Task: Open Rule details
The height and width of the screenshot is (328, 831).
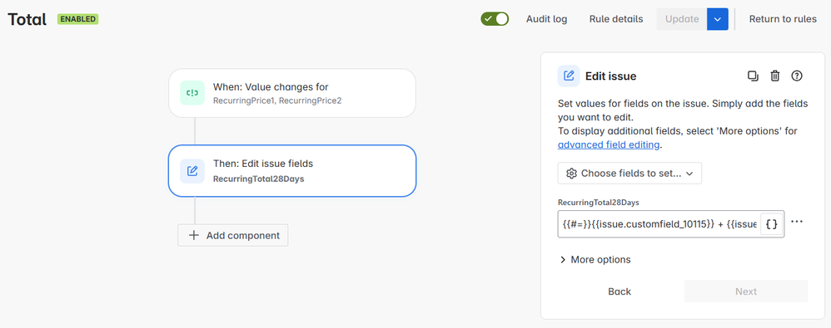Action: click(x=616, y=19)
